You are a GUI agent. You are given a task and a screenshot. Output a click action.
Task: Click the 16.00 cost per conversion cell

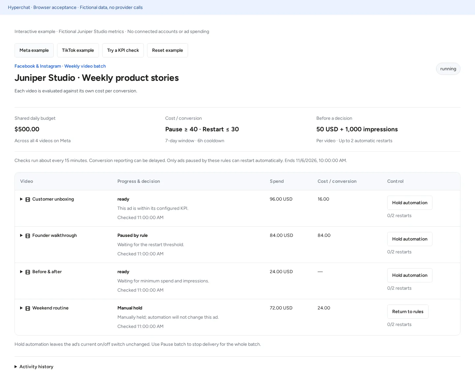click(323, 199)
